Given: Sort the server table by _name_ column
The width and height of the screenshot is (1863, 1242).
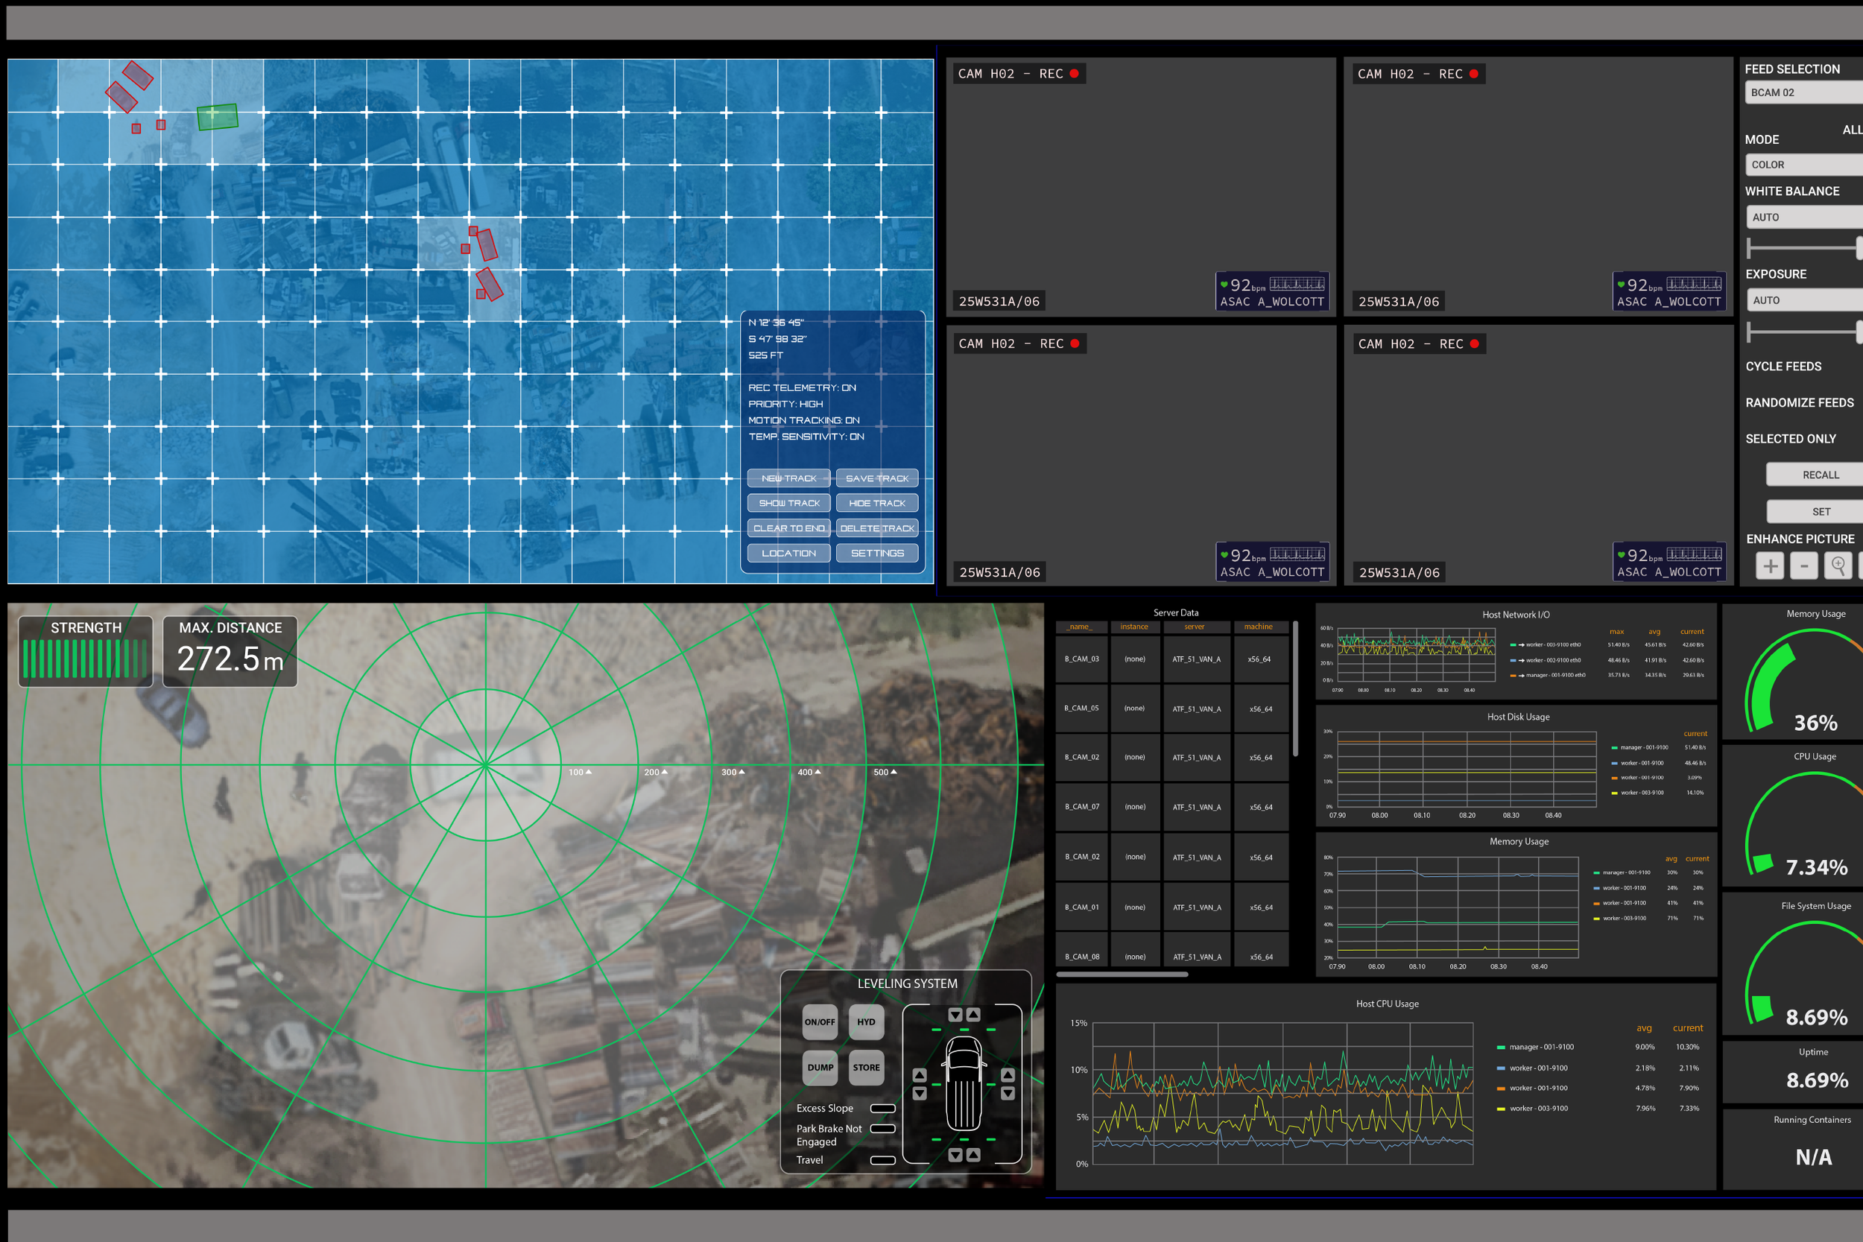Looking at the screenshot, I should click(1081, 627).
